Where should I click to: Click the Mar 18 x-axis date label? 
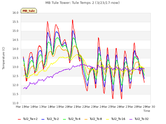pyautogui.click(x=47, y=107)
